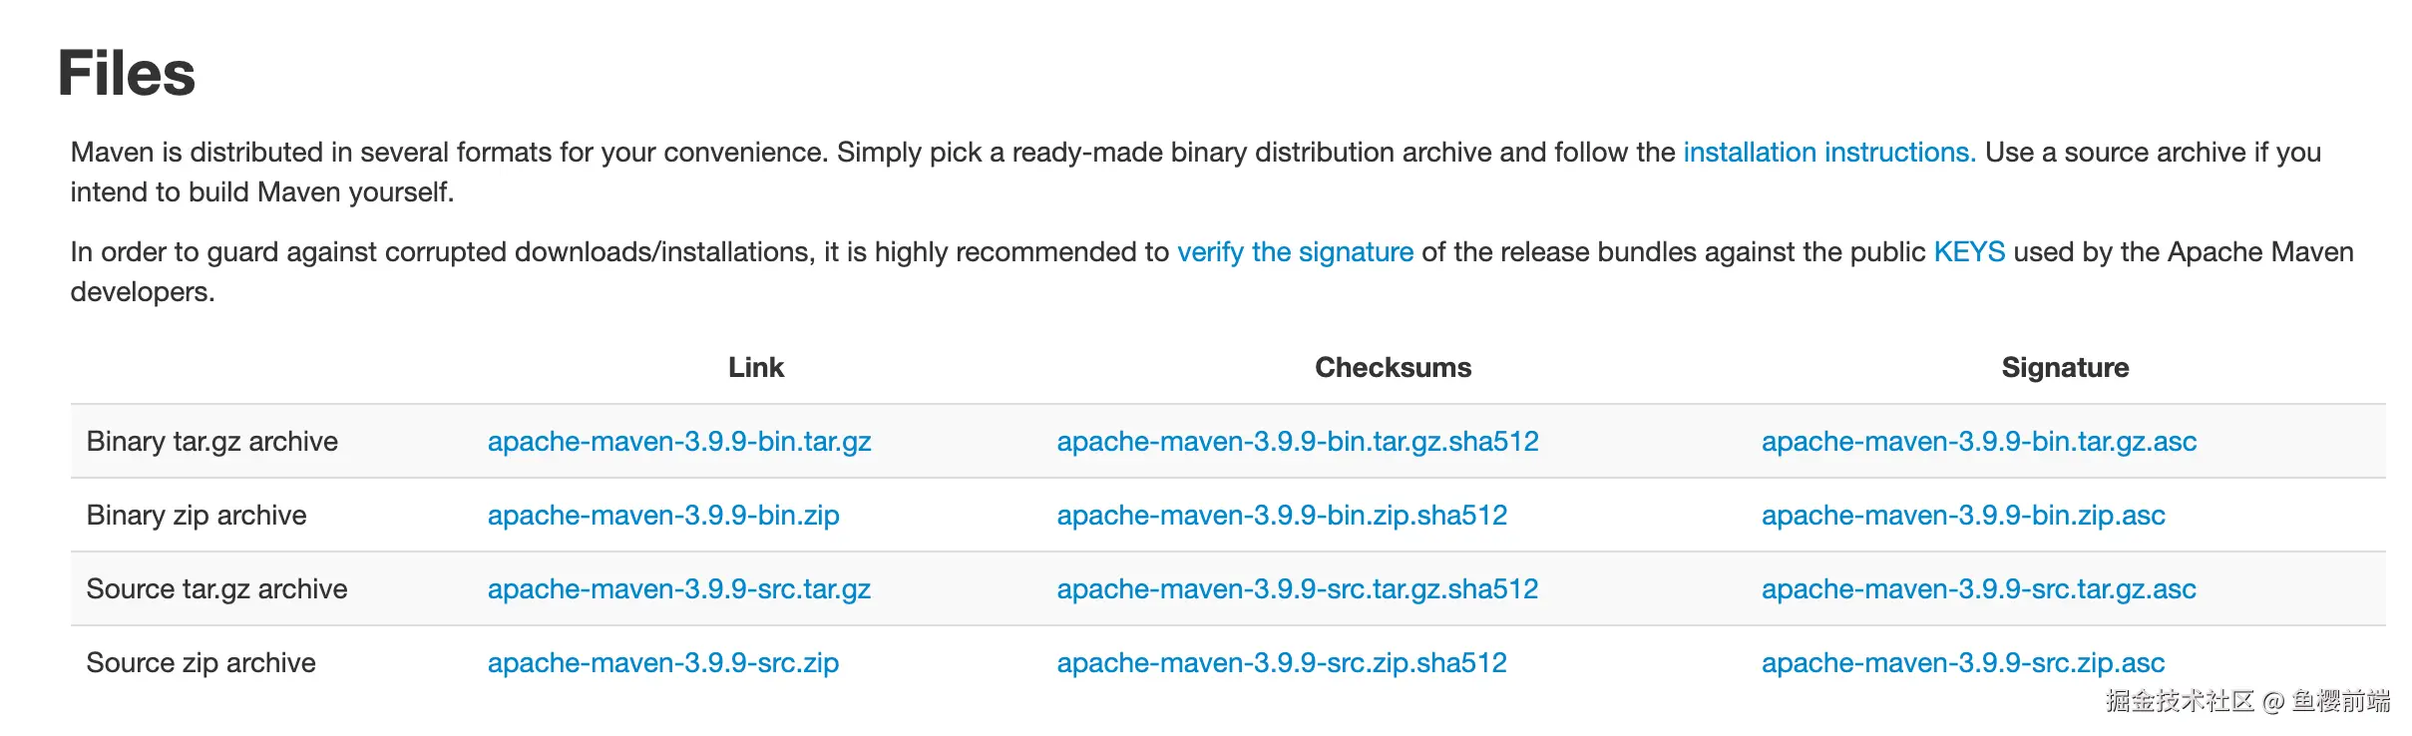Open the bin.tar.gz.sha512 checksum link
2412x736 pixels.
1297,442
